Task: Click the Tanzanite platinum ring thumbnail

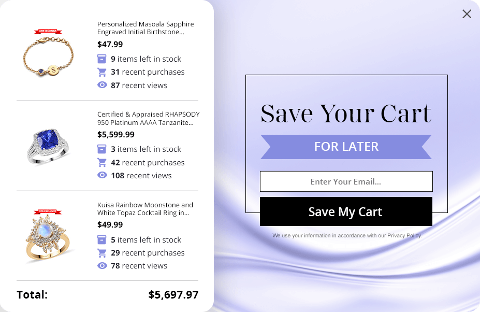Action: click(x=48, y=146)
